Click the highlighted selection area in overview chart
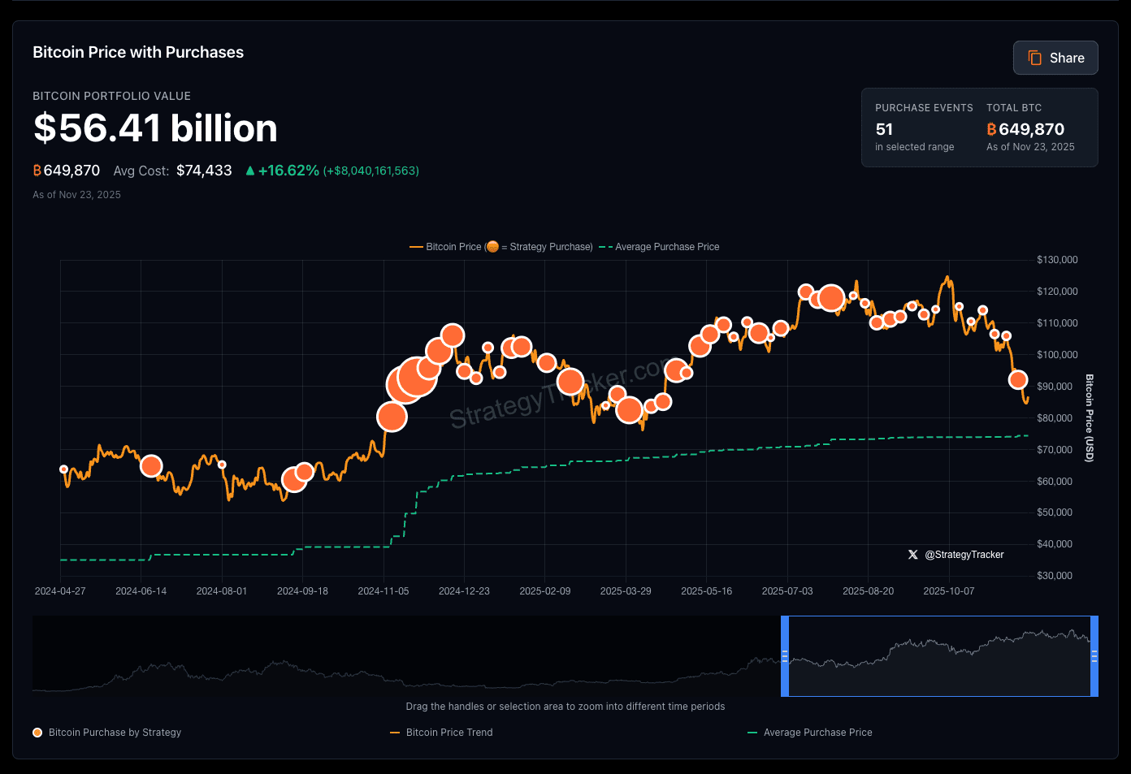This screenshot has width=1131, height=774. pos(939,656)
